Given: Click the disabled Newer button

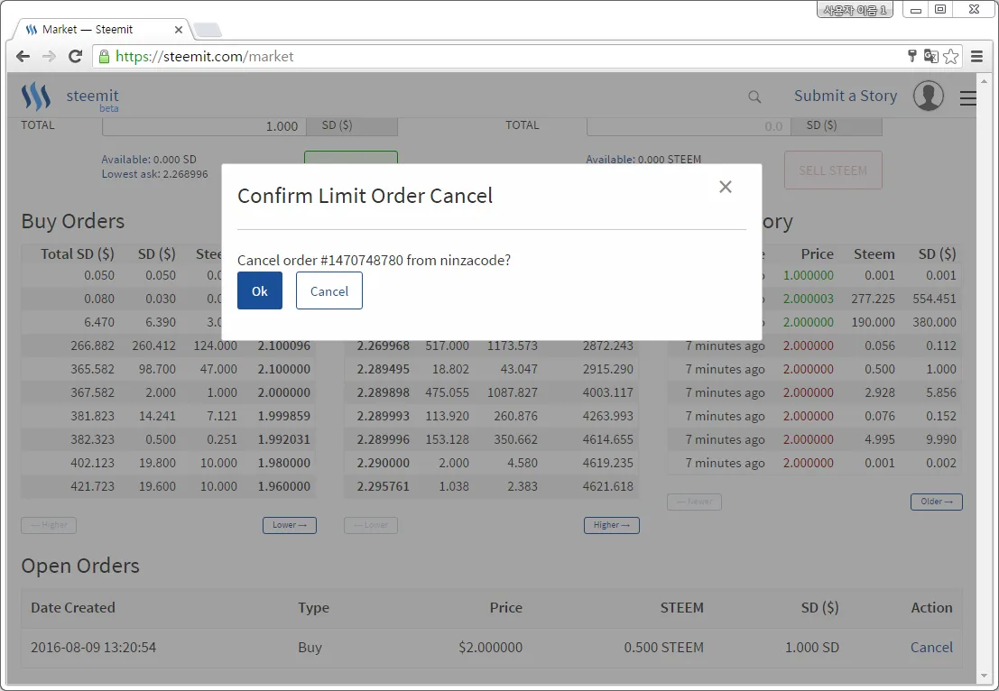Looking at the screenshot, I should pos(695,502).
